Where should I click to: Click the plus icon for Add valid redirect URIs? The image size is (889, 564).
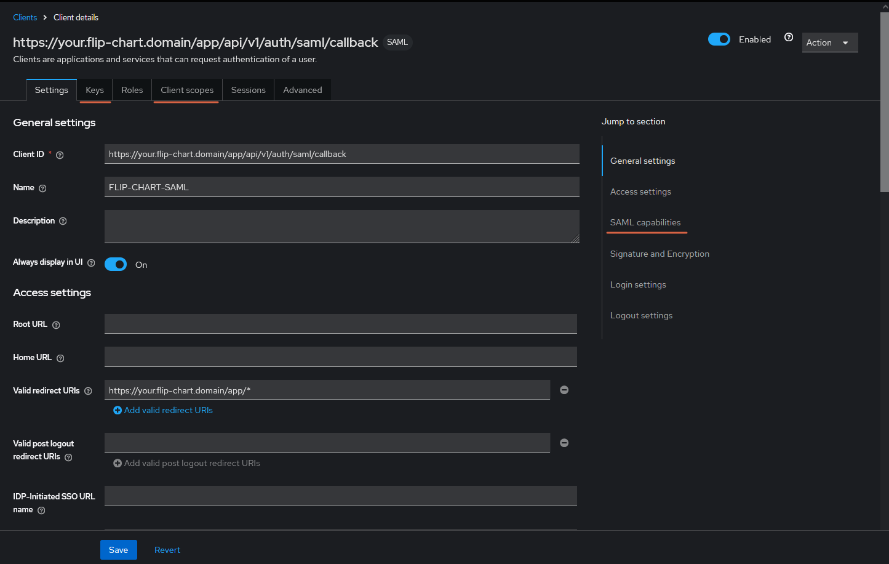(x=118, y=410)
